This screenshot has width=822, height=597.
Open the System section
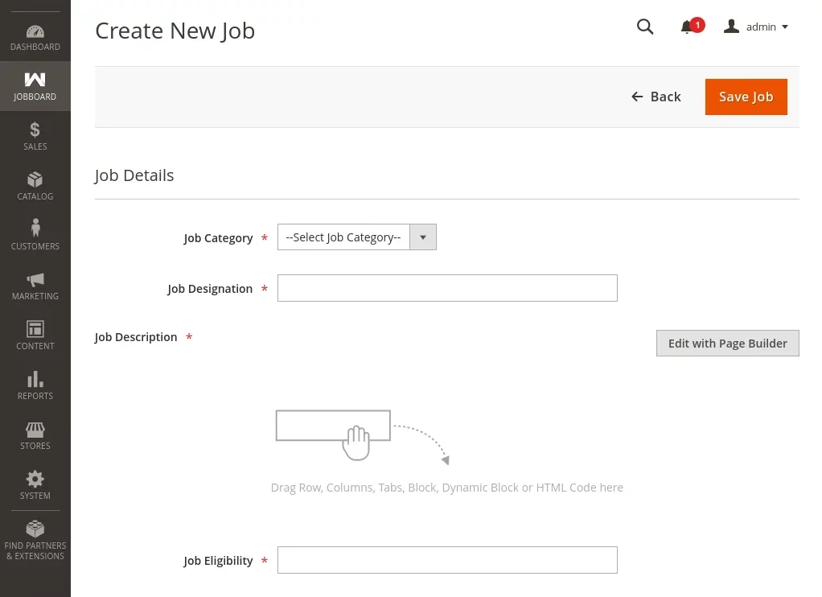coord(35,484)
